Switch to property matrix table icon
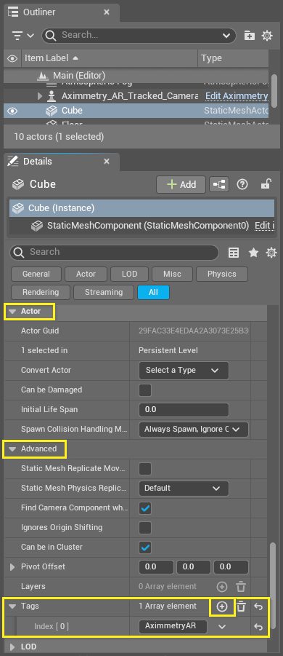283x656 pixels. coord(234,252)
